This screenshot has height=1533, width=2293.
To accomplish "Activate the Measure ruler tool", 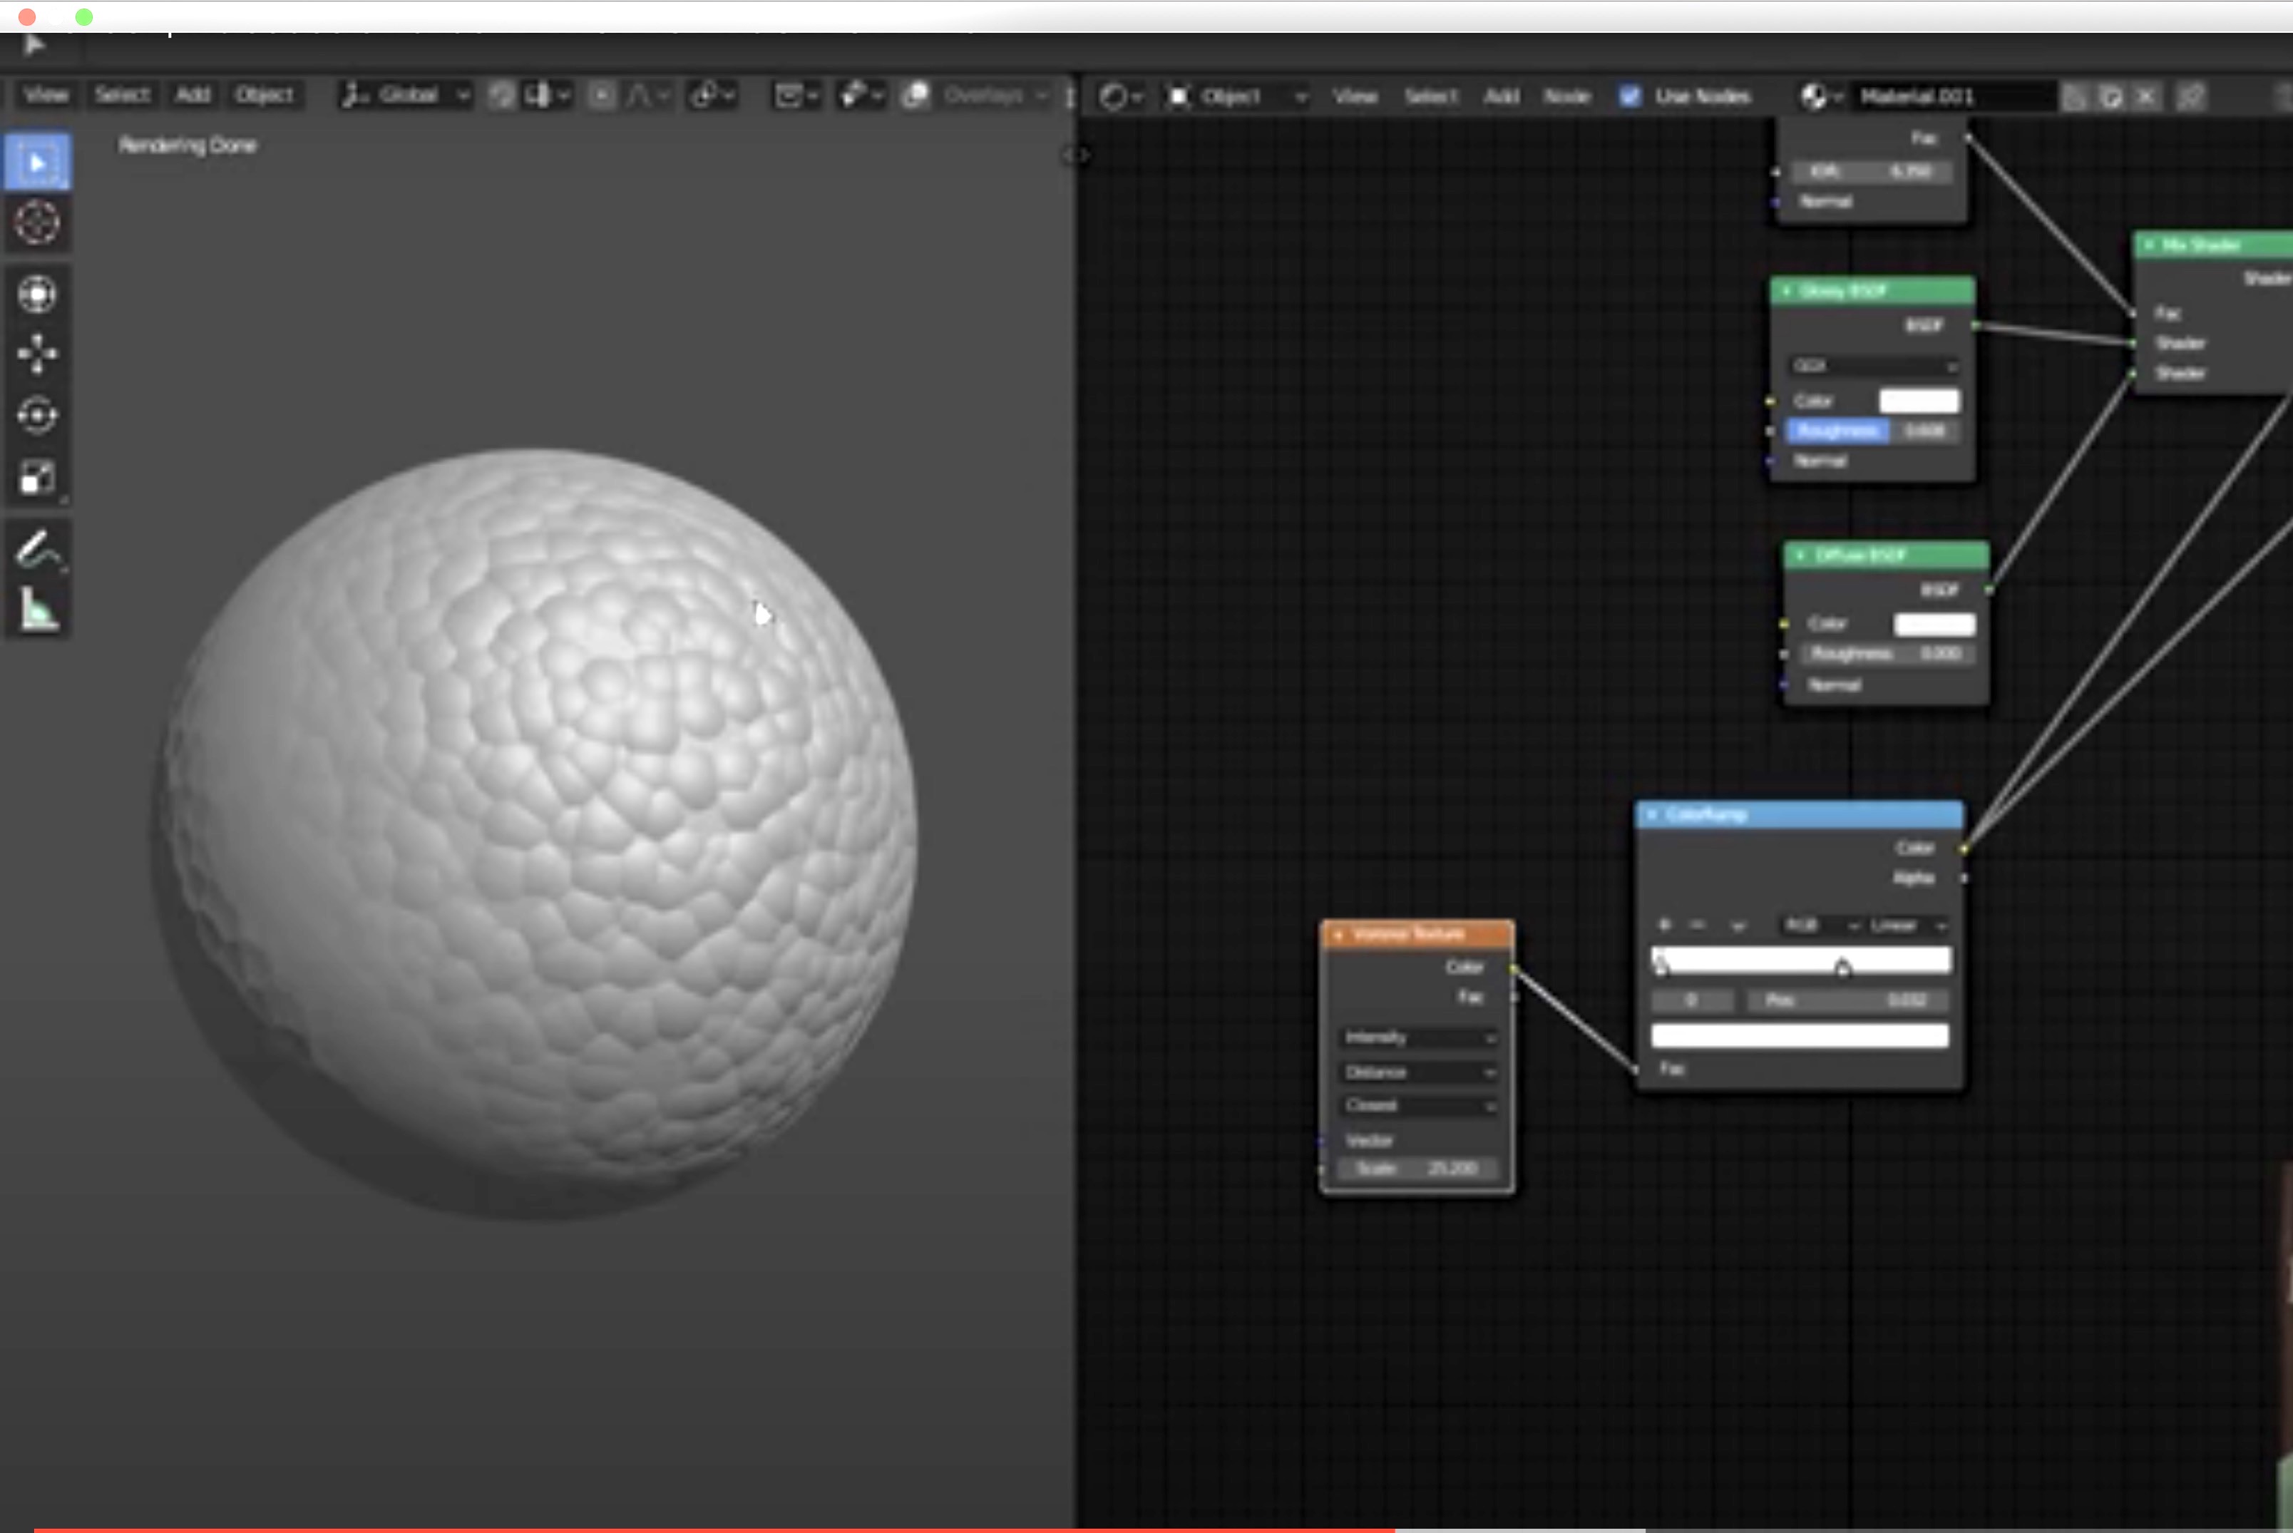I will point(37,610).
